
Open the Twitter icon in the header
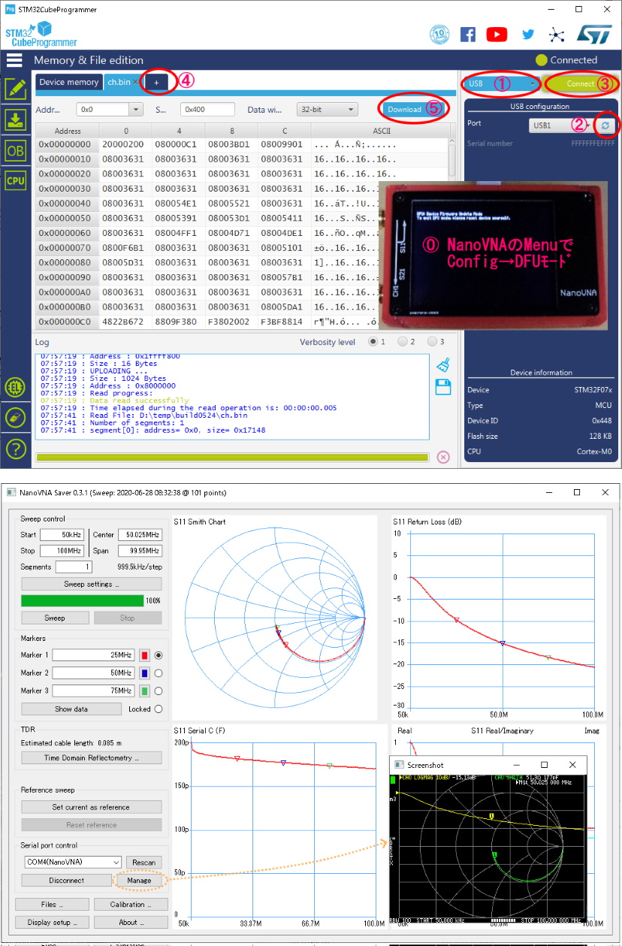click(528, 35)
